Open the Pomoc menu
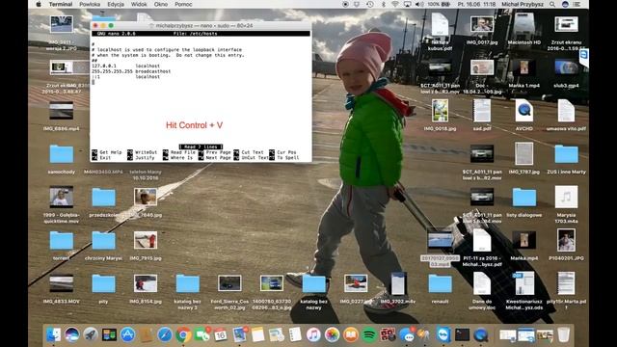 [183, 4]
